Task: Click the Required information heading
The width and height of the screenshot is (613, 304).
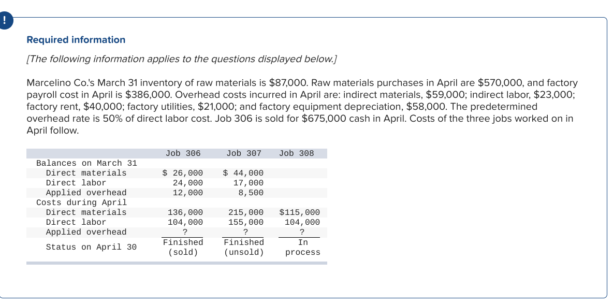Action: click(x=76, y=40)
